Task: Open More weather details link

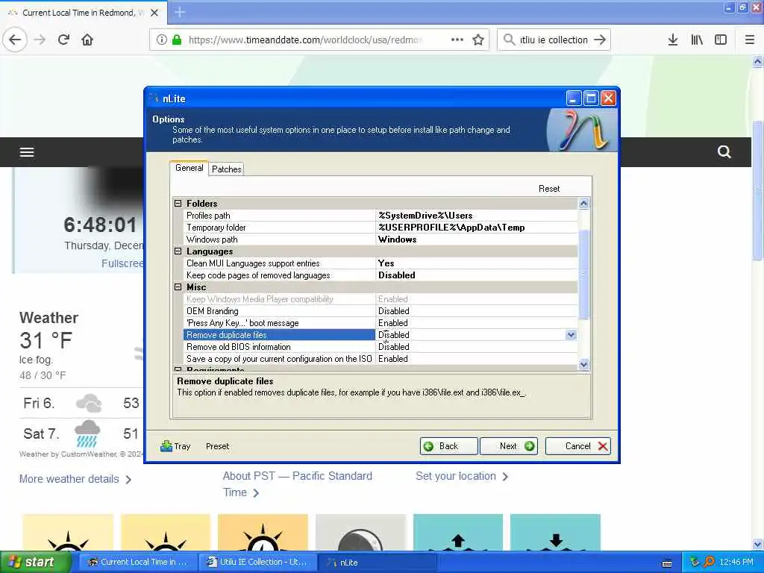Action: 75,479
